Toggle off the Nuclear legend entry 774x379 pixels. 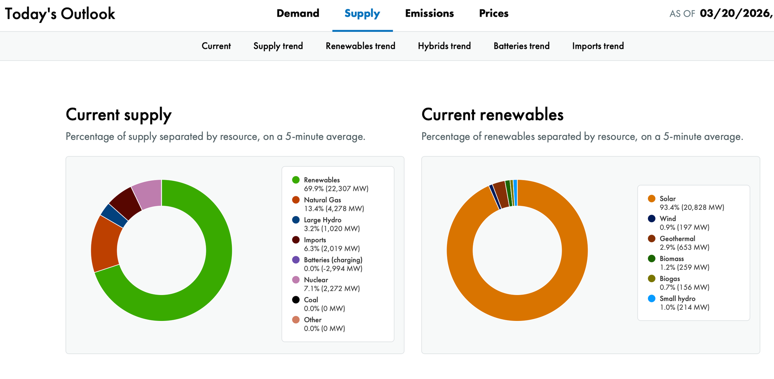coord(295,280)
